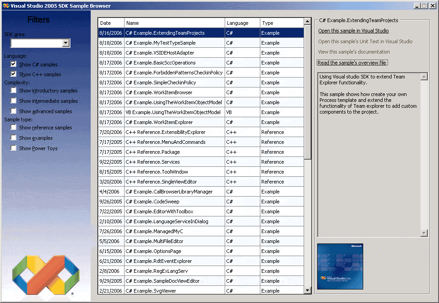Select C++ Reference.Package row
439x303 pixels.
tap(201, 152)
